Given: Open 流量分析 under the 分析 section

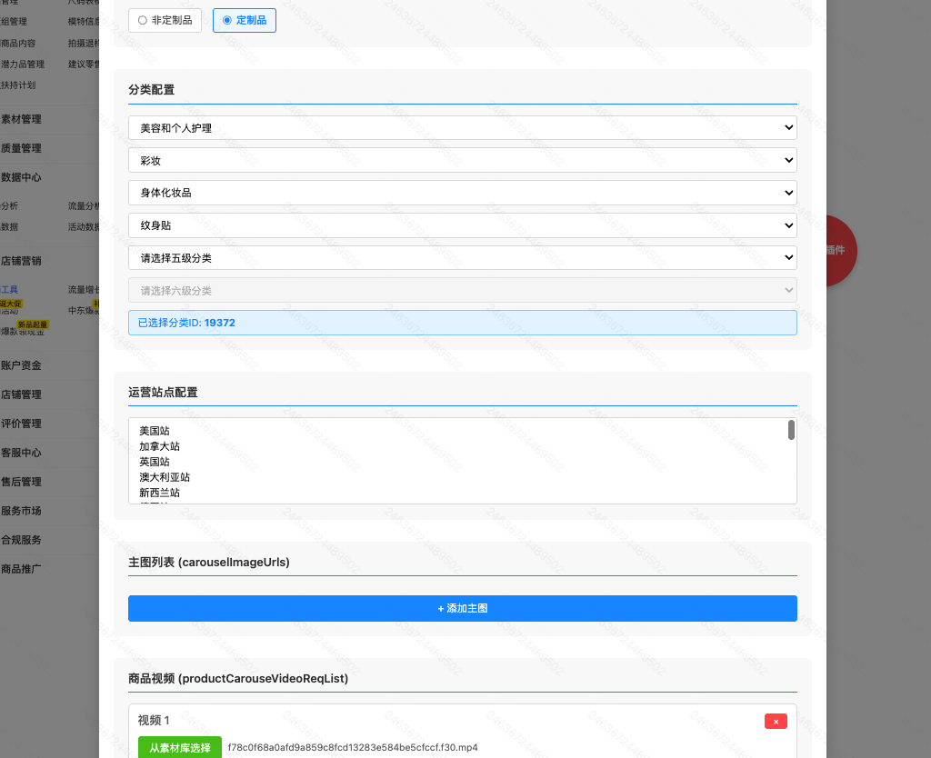Looking at the screenshot, I should point(83,205).
